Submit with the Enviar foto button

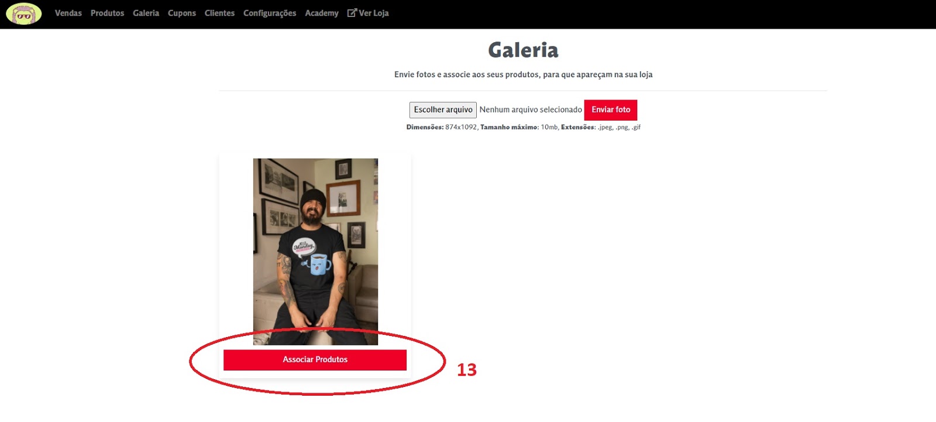611,110
